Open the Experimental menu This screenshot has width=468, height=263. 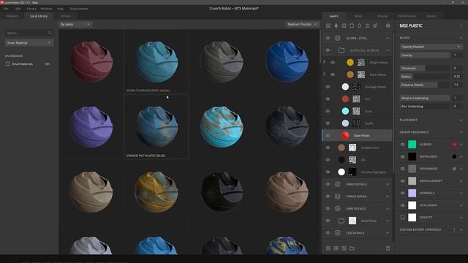tap(79, 9)
